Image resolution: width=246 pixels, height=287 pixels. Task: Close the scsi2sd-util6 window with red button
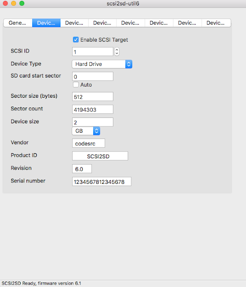pyautogui.click(x=5, y=4)
